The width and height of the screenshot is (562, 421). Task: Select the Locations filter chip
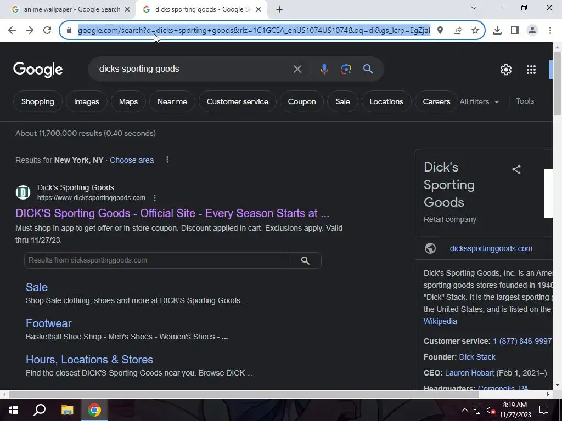[386, 101]
